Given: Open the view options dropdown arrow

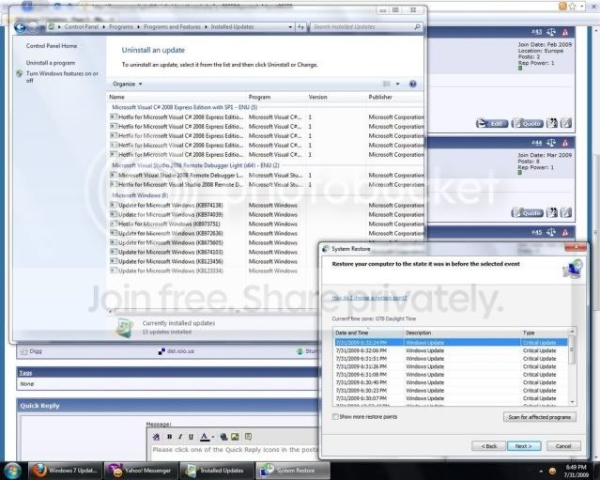Looking at the screenshot, I should pos(397,84).
